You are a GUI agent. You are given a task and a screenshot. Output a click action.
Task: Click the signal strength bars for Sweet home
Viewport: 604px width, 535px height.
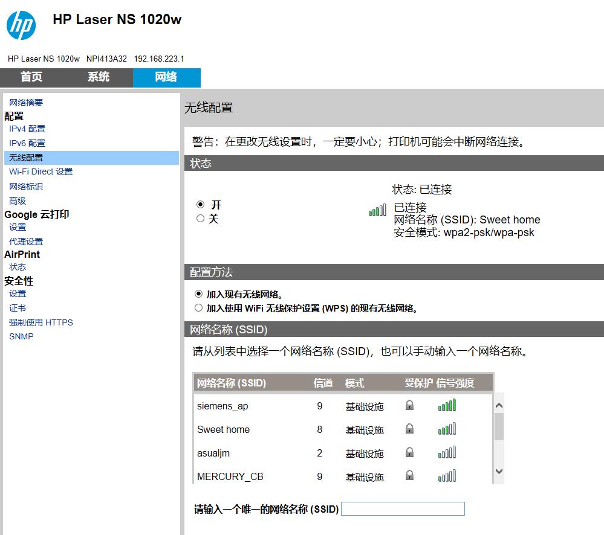click(x=447, y=429)
